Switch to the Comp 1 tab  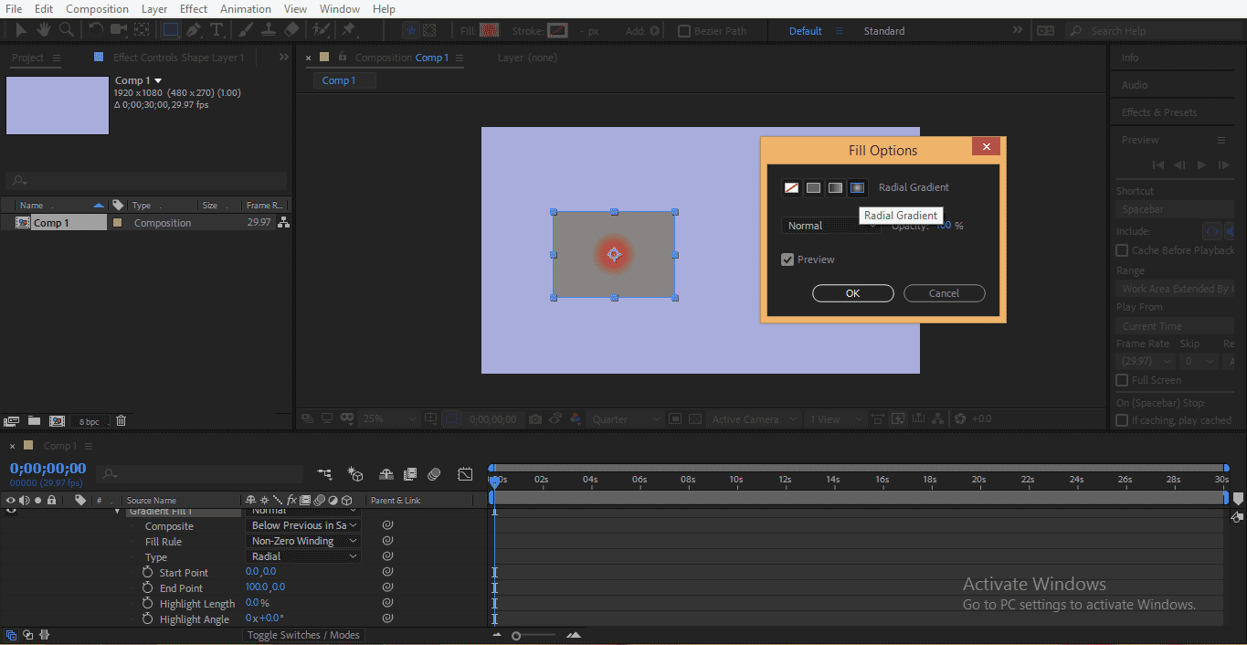tap(343, 79)
